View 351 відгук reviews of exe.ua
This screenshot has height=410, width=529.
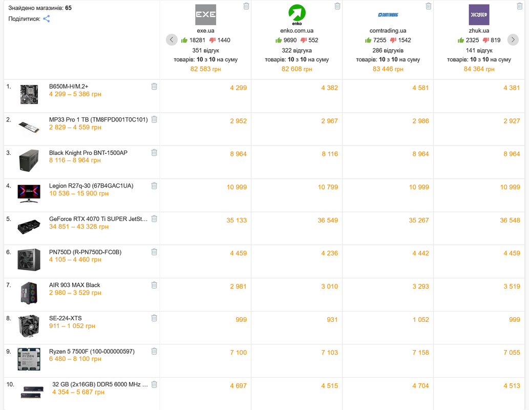click(x=205, y=50)
